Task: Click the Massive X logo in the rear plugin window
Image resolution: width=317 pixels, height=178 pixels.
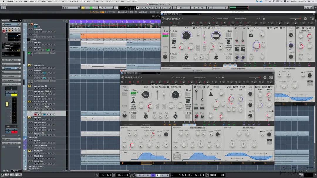Action: [x=171, y=18]
